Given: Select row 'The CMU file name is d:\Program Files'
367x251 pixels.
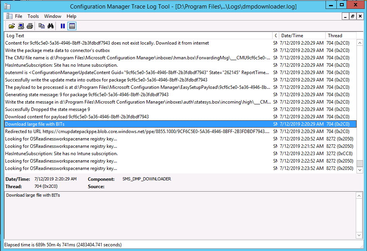Looking at the screenshot, I should [x=180, y=58].
